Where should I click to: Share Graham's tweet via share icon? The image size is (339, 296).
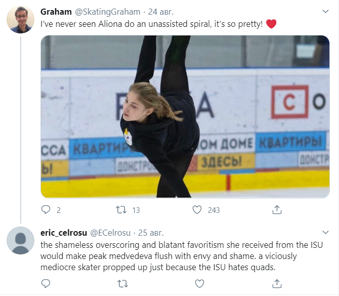click(277, 209)
